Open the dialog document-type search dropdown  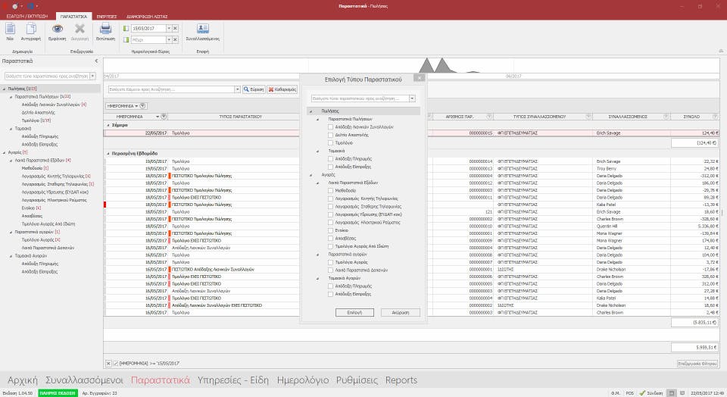click(412, 98)
